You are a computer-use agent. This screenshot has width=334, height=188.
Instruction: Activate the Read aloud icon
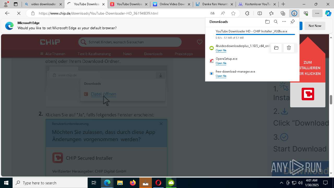click(x=223, y=13)
